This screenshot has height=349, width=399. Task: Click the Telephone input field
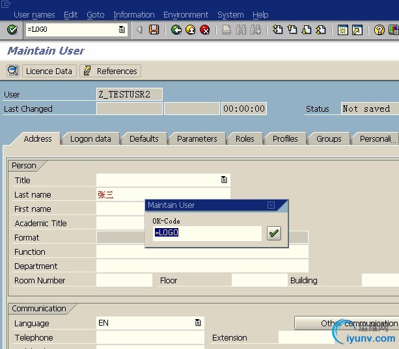[x=150, y=337]
